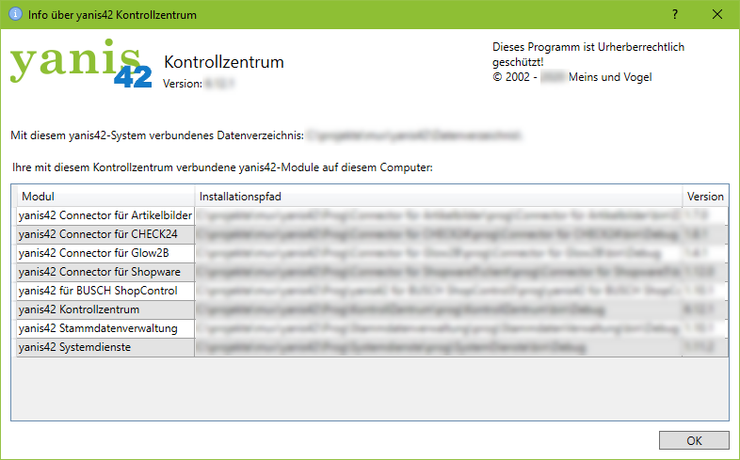Click the yanis42 logo

[x=81, y=63]
